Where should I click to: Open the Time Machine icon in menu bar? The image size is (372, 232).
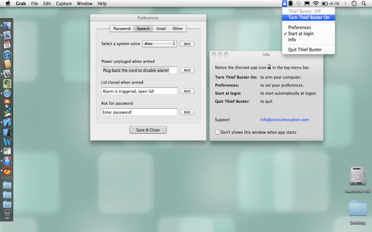coord(299,3)
